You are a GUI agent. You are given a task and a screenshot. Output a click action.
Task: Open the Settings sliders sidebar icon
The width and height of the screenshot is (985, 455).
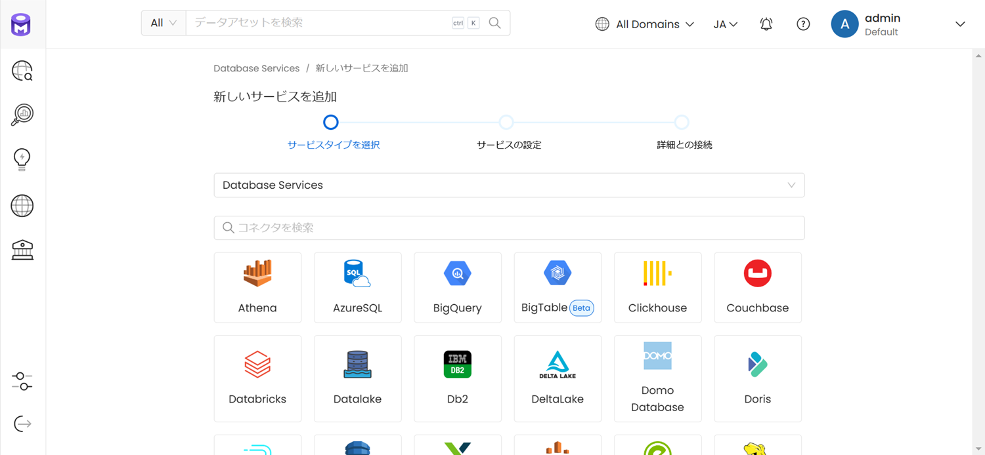(22, 381)
